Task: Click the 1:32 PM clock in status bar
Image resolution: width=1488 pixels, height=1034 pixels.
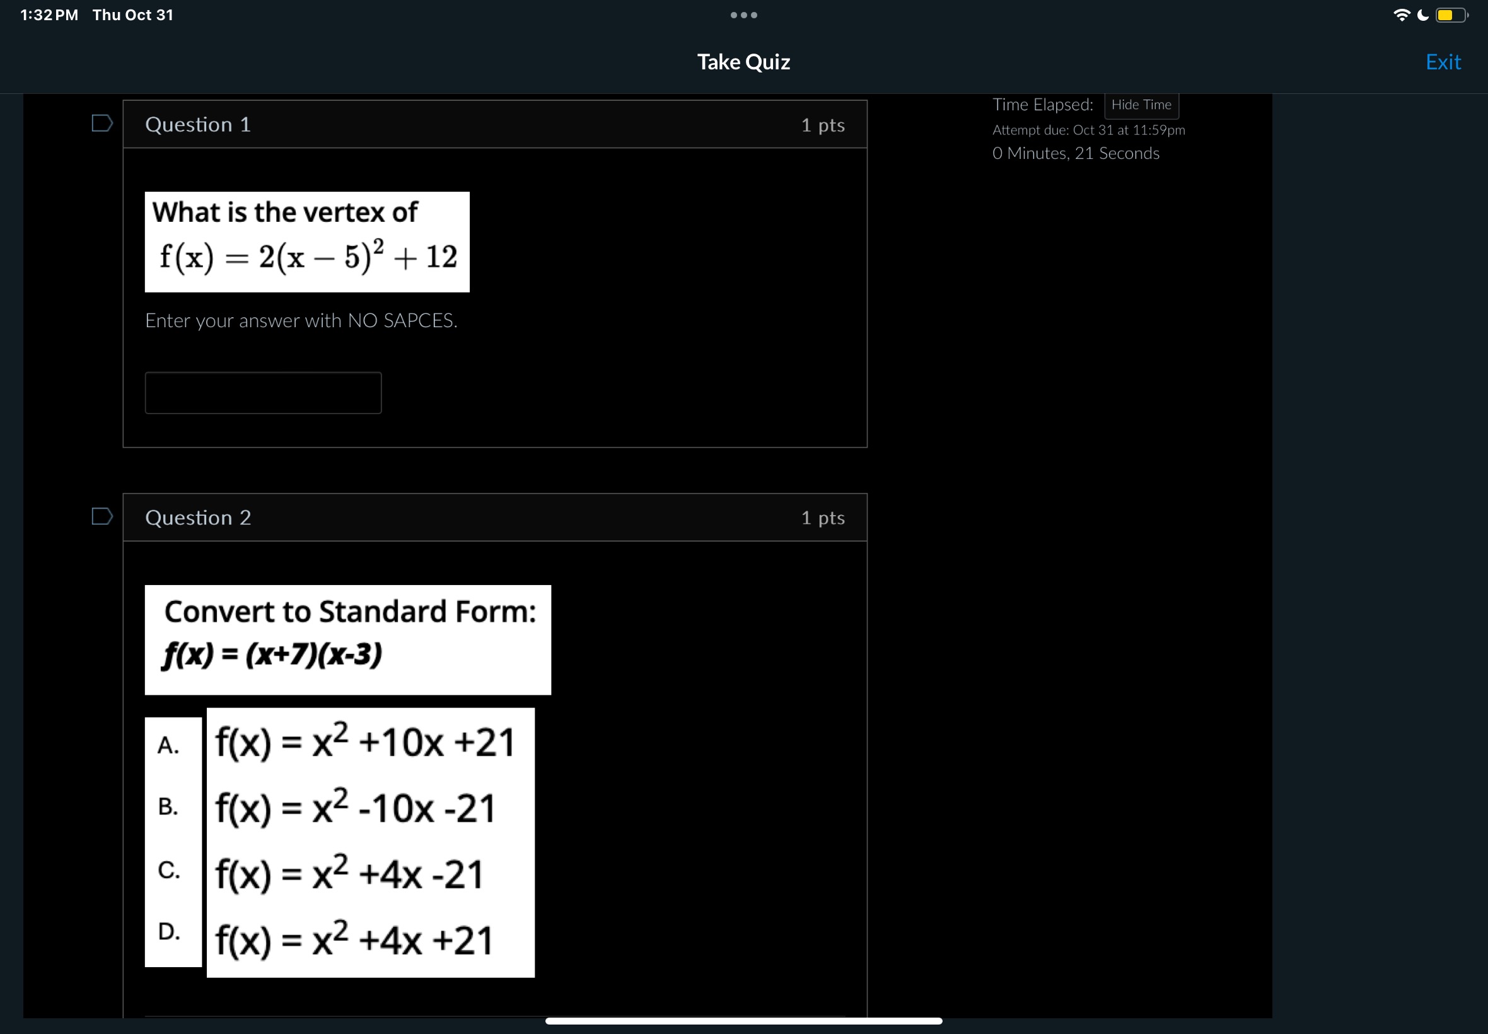Action: pos(49,15)
